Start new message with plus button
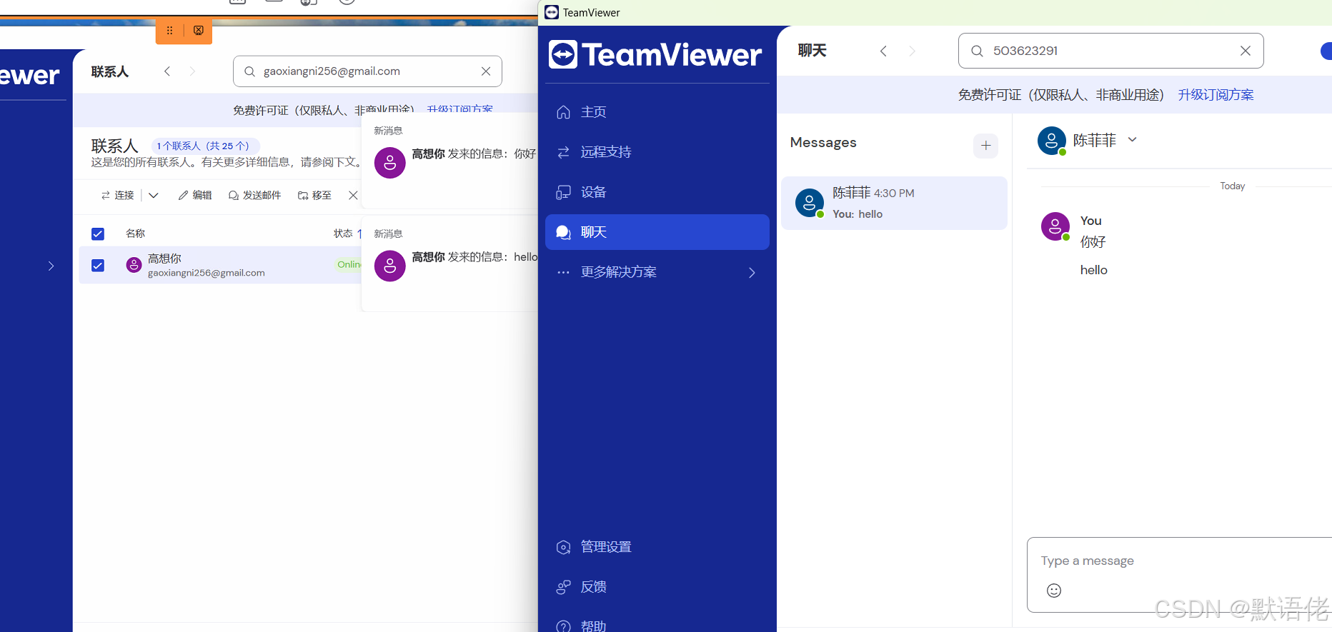 985,146
